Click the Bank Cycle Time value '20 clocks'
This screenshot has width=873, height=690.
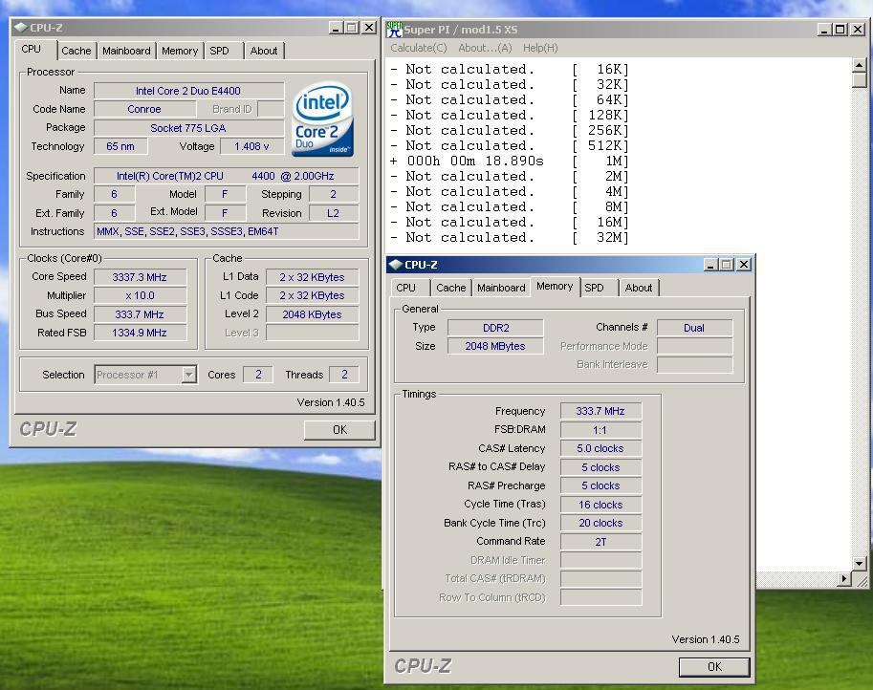[600, 523]
